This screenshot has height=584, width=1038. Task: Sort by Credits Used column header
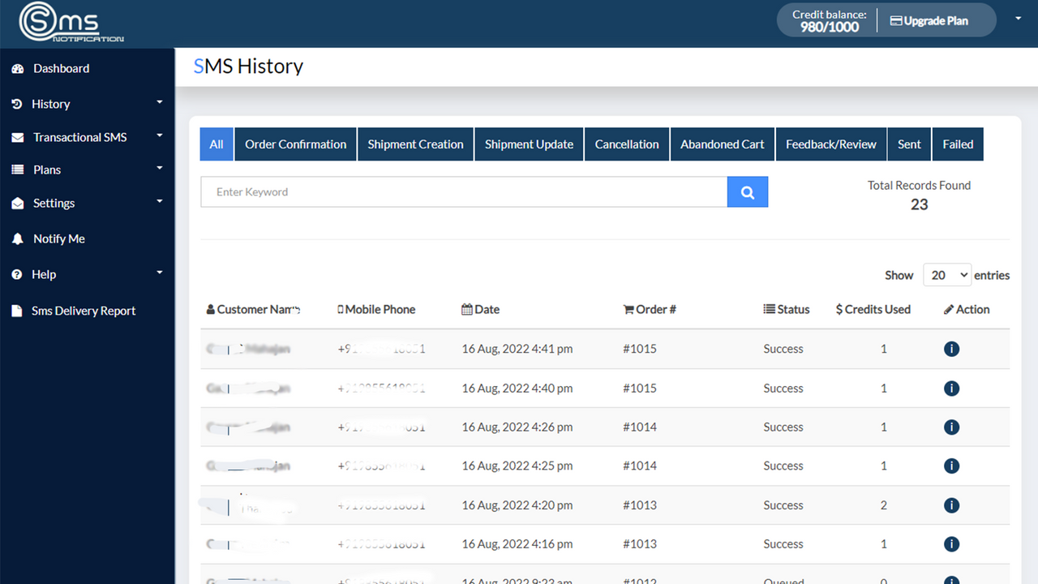[873, 309]
